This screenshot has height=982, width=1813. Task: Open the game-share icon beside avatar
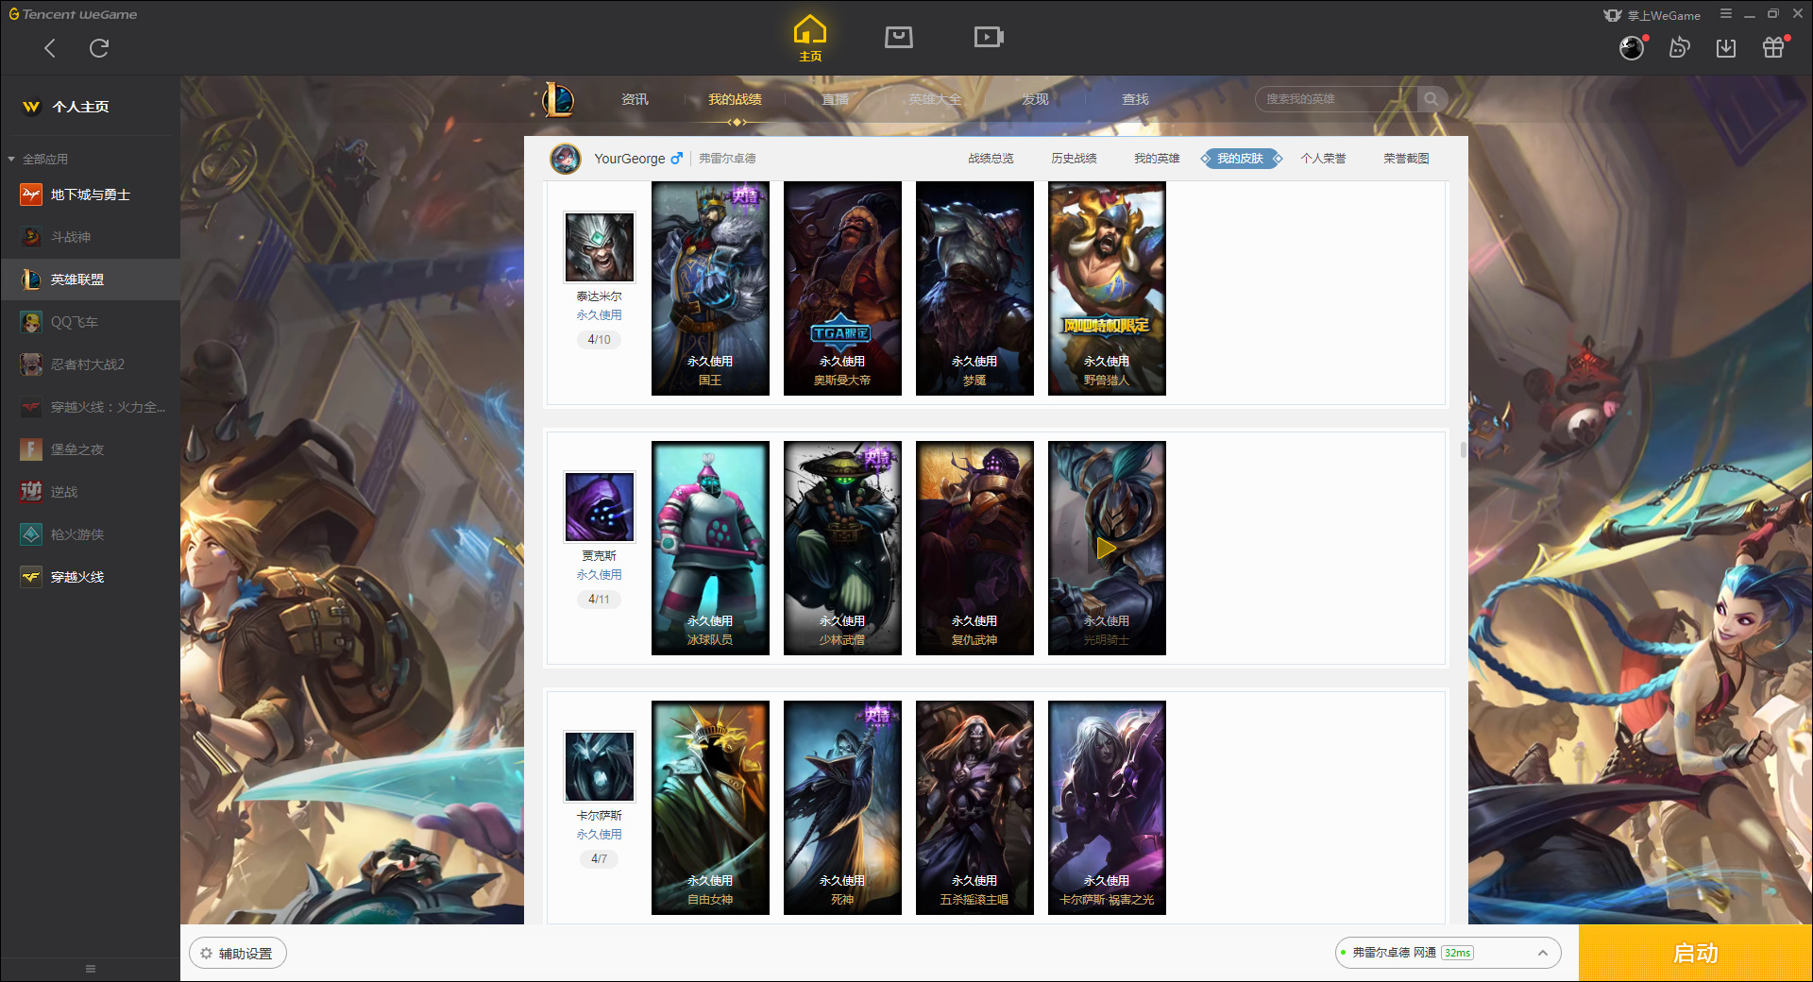1679,47
